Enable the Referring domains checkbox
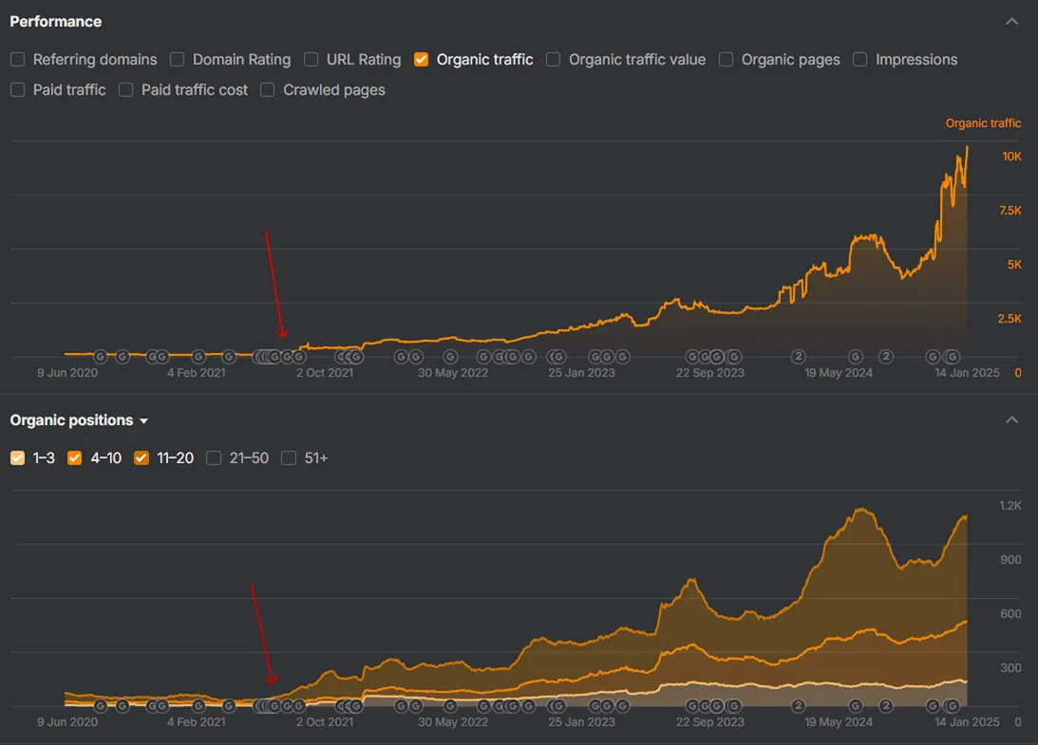Image resolution: width=1038 pixels, height=745 pixels. 18,60
